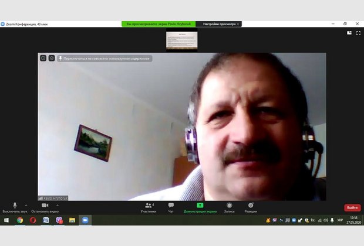The height and width of the screenshot is (246, 364).
Task: Minimize the Zoom conference window
Action: point(333,24)
